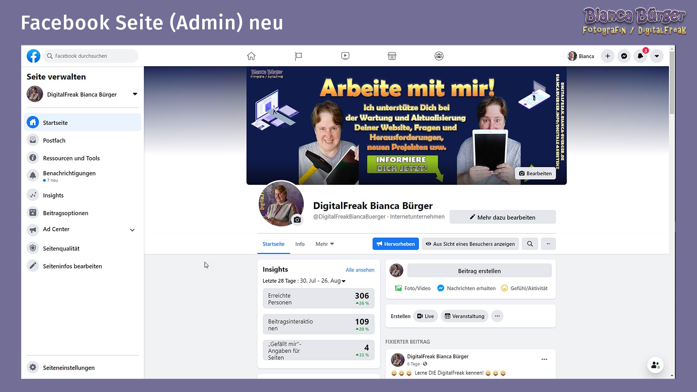Open the page switcher dropdown next to DigitalFreak Bianca Bürger

click(x=135, y=94)
